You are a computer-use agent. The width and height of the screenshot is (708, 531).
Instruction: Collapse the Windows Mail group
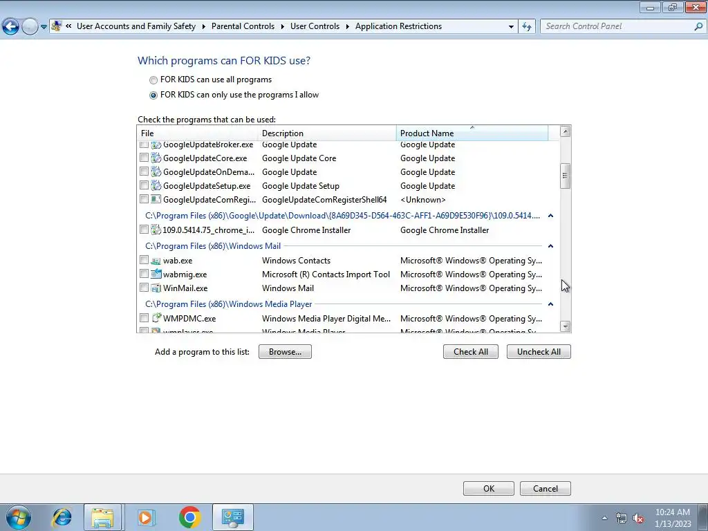click(550, 246)
